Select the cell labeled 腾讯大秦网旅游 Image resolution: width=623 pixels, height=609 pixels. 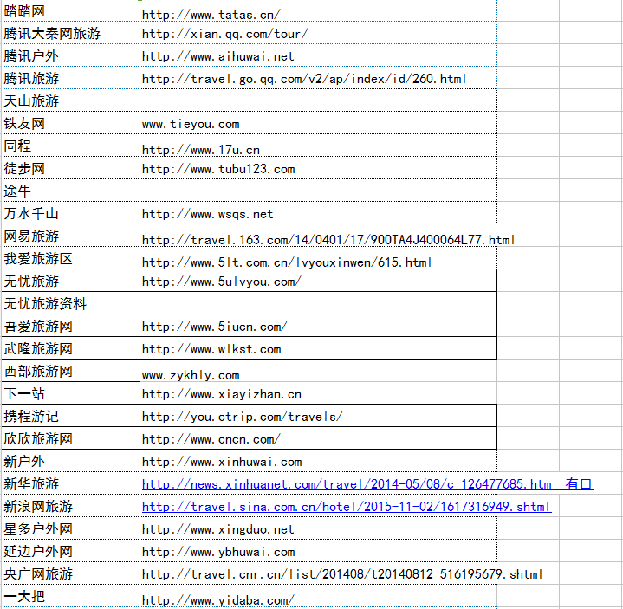(71, 33)
